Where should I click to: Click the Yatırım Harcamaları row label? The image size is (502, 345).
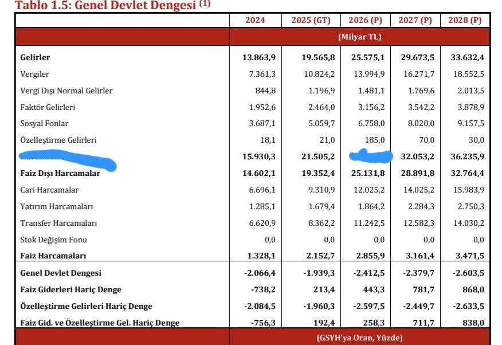57,206
